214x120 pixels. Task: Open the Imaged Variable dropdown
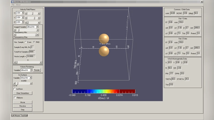pos(37,27)
